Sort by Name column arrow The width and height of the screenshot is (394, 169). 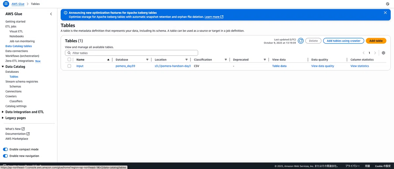pyautogui.click(x=108, y=60)
